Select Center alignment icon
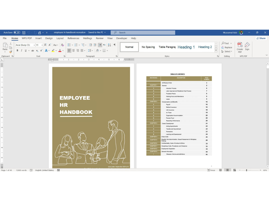The image size is (269, 201). [73, 50]
